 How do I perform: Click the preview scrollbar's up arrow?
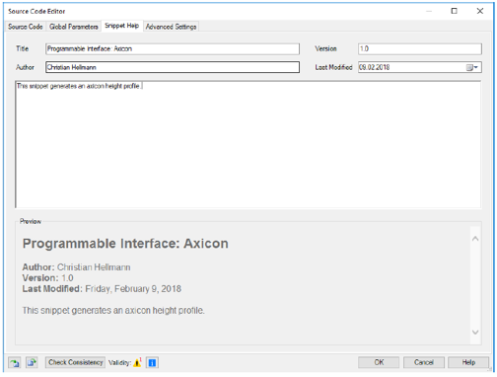[475, 239]
